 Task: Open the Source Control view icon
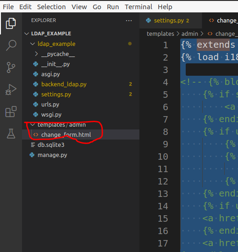(11, 67)
